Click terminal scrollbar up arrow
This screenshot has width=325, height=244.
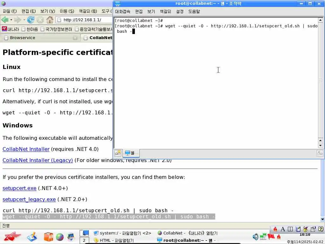(320, 20)
